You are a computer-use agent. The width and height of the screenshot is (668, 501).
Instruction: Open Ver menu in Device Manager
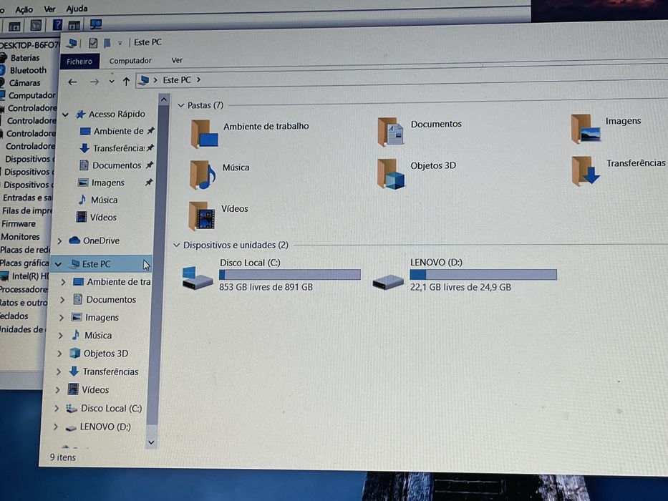[x=49, y=9]
